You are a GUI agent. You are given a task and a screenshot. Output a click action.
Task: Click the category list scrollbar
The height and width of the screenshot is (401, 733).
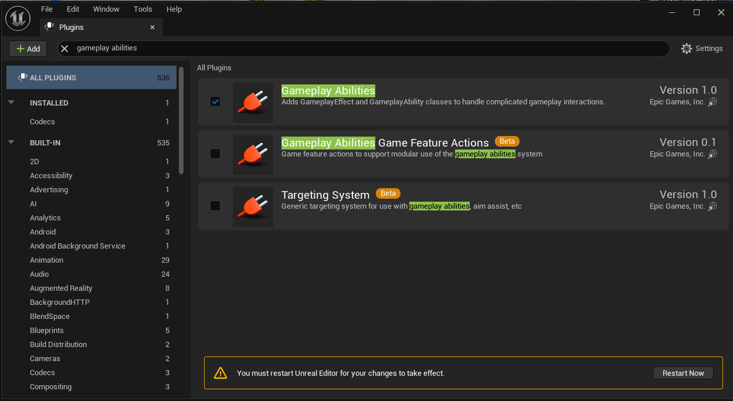181,120
